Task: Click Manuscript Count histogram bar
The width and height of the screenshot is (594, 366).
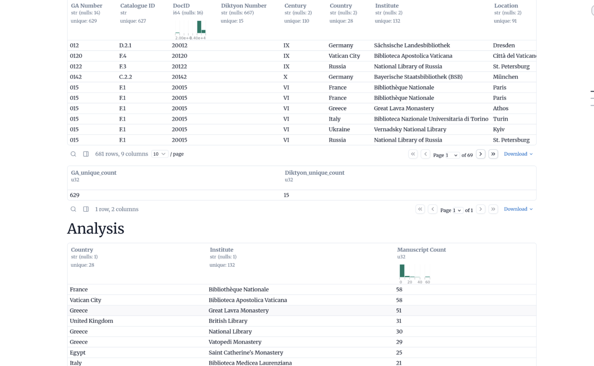Action: 402,271
